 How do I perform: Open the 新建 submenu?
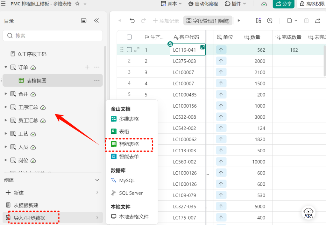coord(53,193)
